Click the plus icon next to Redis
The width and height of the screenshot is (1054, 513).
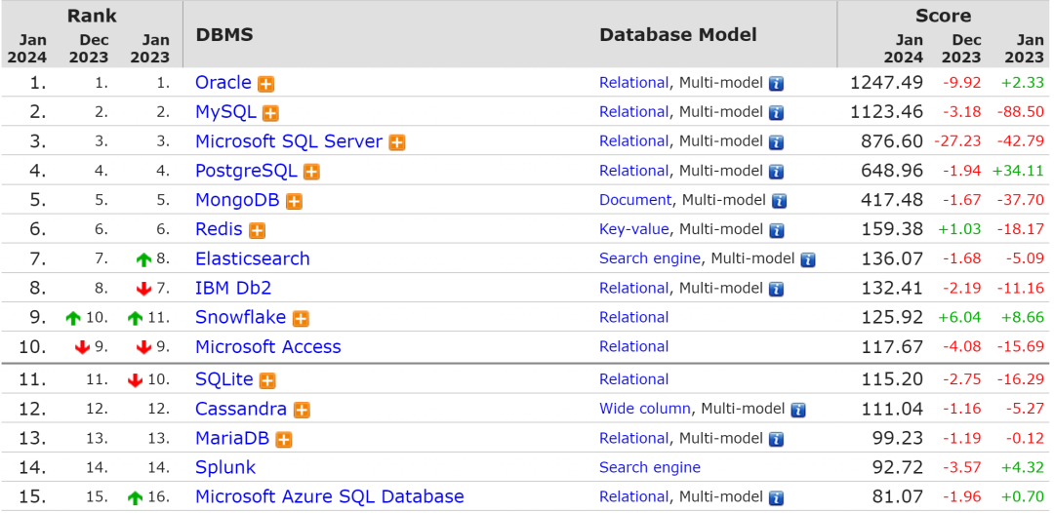[x=257, y=230]
